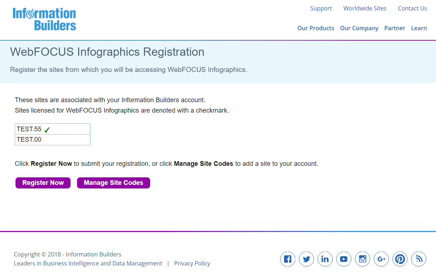
Task: Open Business Intelligence and Data Management link
Action: 103,263
